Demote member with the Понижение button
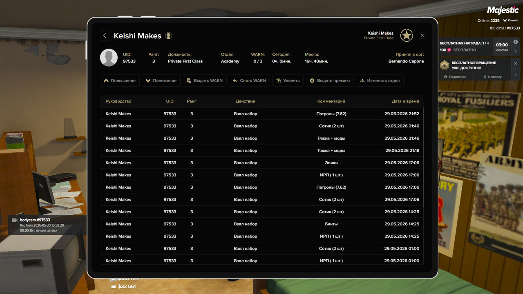Viewport: 523px width, 294px height. point(161,80)
